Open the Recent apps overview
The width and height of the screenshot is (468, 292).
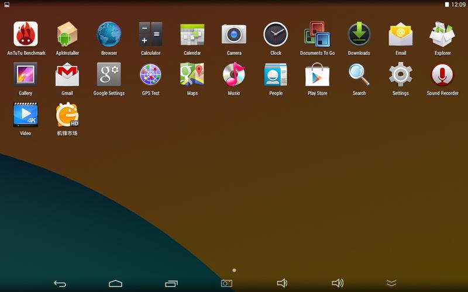tap(171, 283)
